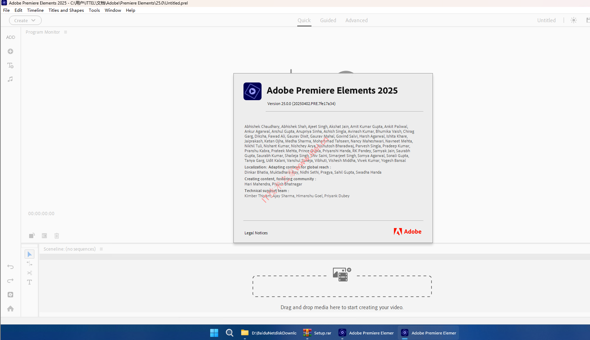This screenshot has width=590, height=340.
Task: Open the Help menu
Action: click(131, 10)
